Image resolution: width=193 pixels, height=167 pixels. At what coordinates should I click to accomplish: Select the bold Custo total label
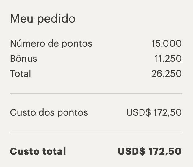coord(38,151)
